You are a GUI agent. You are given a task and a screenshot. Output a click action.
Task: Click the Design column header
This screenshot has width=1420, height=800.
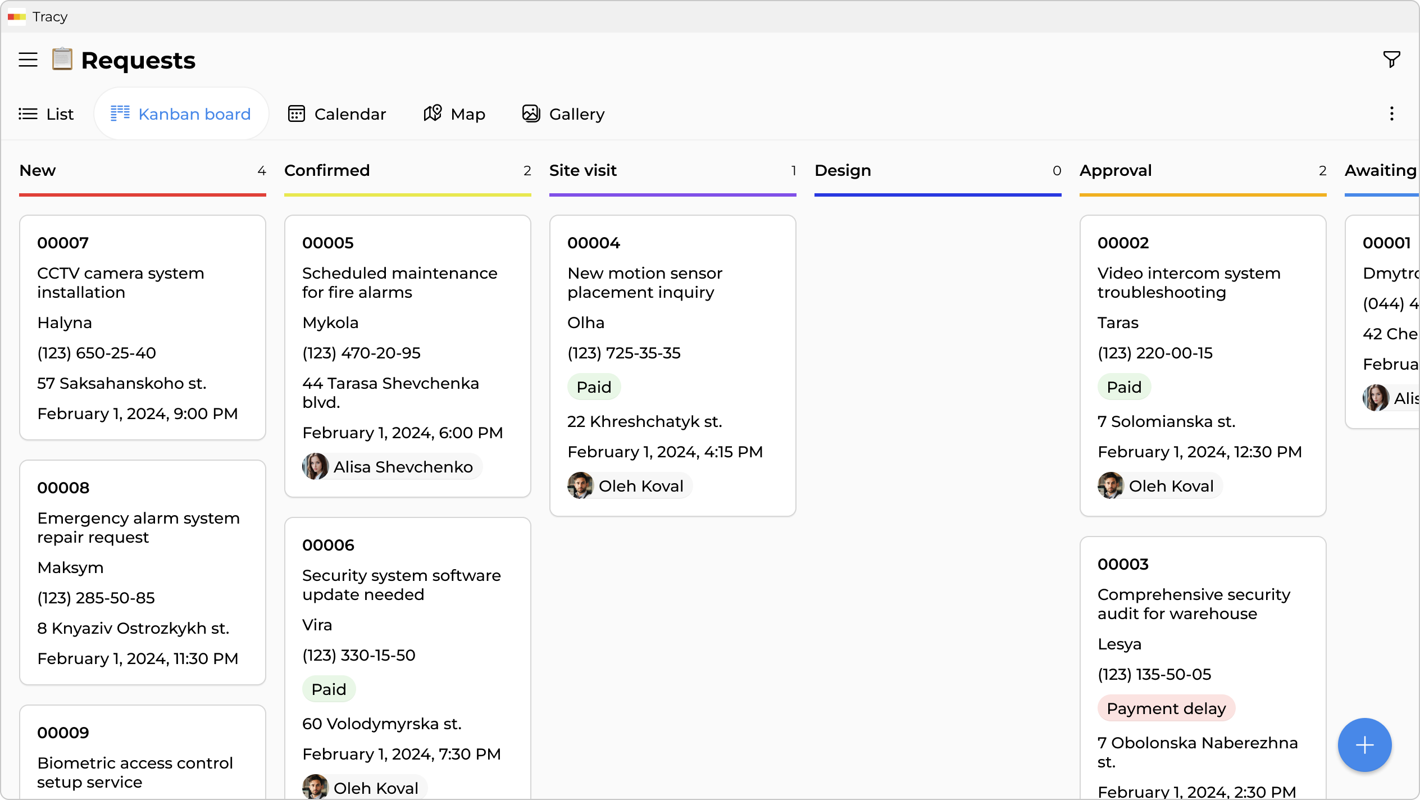click(843, 170)
